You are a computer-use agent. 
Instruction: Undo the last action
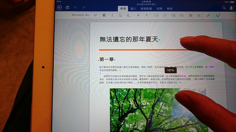(x=76, y=7)
